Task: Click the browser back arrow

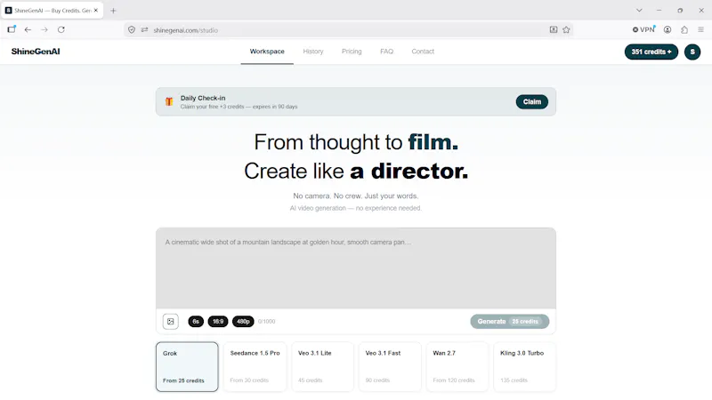Action: 28,30
